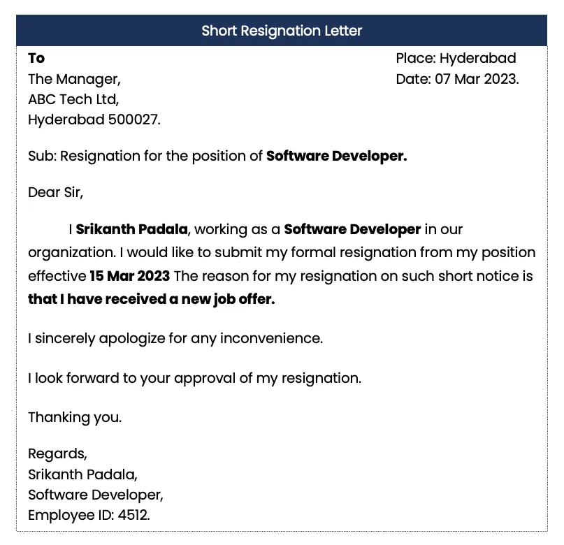This screenshot has height=545, width=564.
Task: Click 'The Manager,' recipient line
Action: point(74,79)
